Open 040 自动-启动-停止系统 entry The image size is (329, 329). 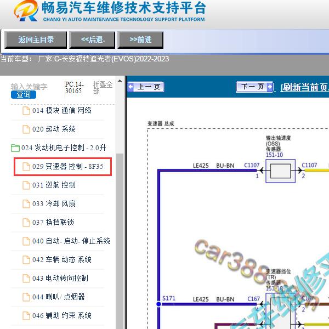(71, 241)
